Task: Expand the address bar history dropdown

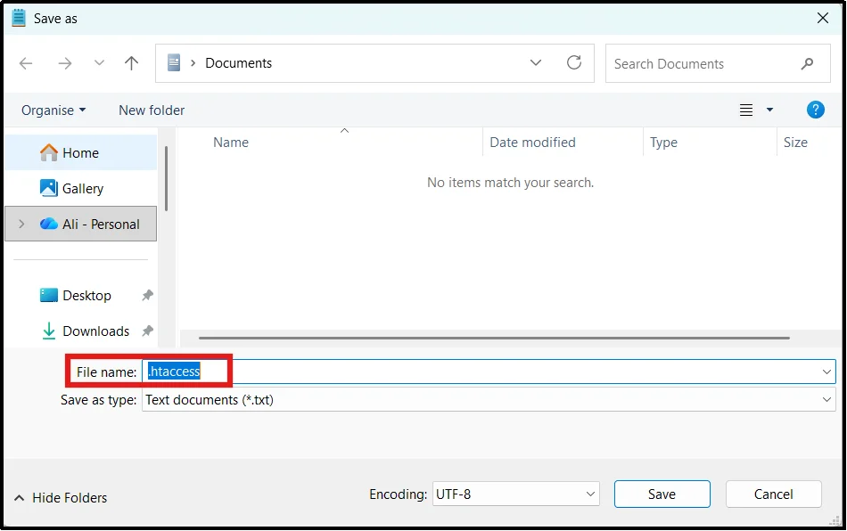Action: coord(535,62)
